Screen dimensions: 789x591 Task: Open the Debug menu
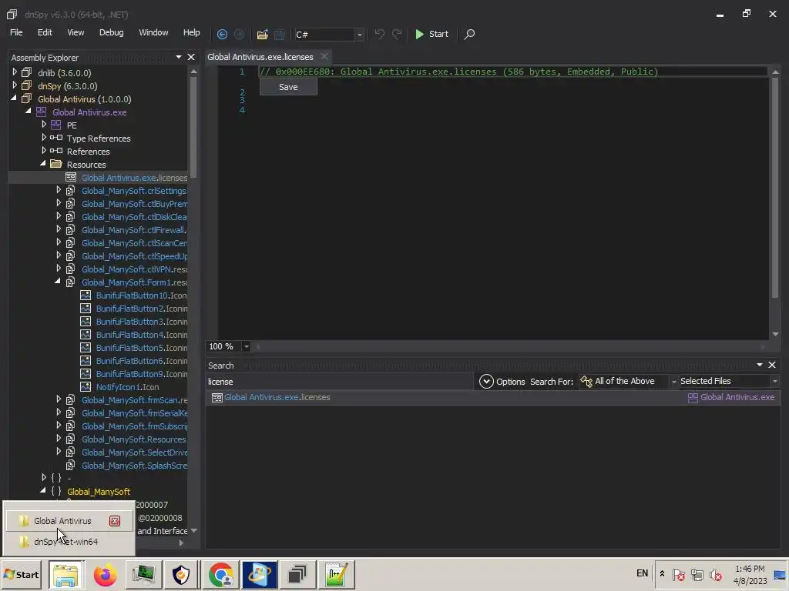(111, 32)
